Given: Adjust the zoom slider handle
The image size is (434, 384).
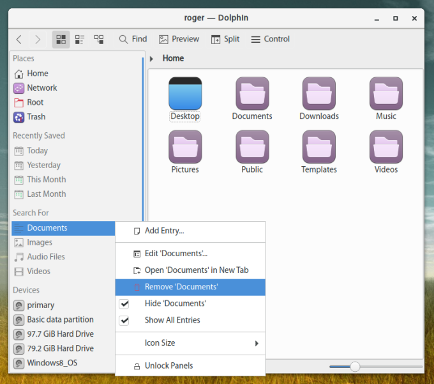Looking at the screenshot, I should (355, 367).
